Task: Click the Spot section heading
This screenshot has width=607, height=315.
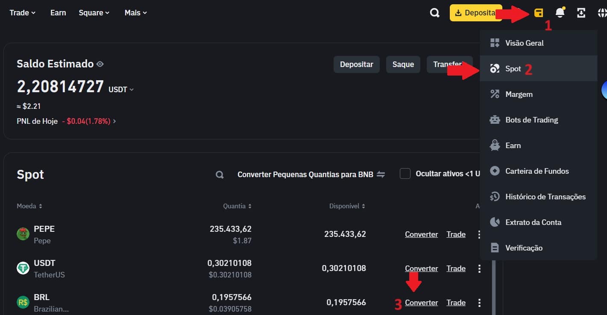Action: [x=30, y=175]
